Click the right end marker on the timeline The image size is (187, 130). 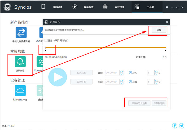[165, 50]
